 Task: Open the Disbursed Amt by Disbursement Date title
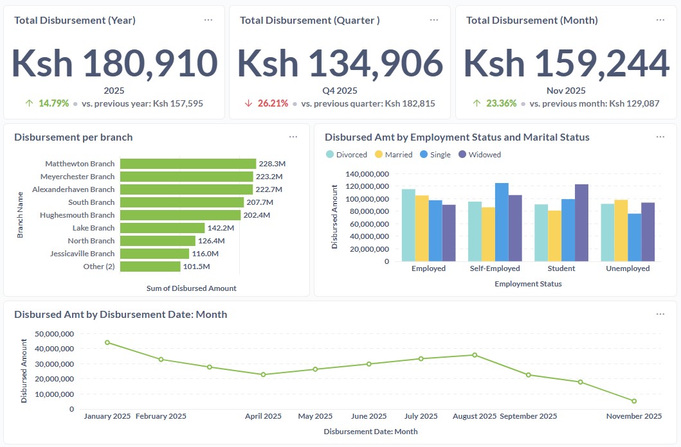[120, 314]
